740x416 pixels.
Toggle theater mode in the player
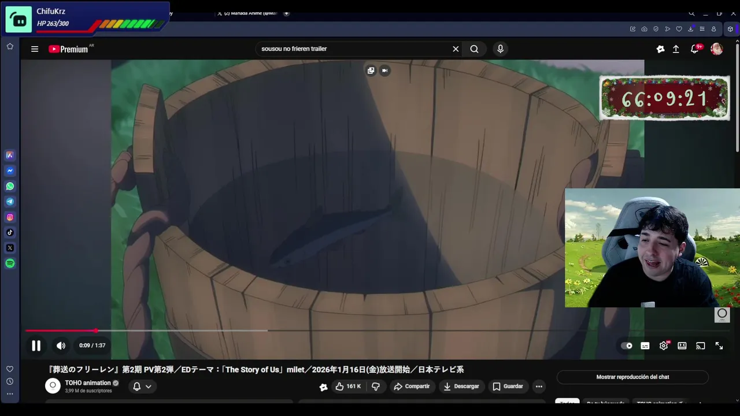coord(682,346)
